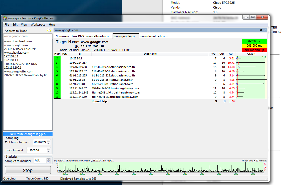Increase Samples to include value
The width and height of the screenshot is (281, 185).
tap(48, 159)
